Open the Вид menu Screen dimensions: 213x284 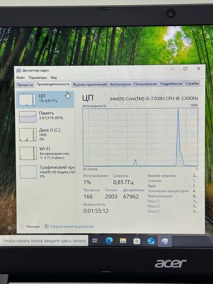(54, 77)
